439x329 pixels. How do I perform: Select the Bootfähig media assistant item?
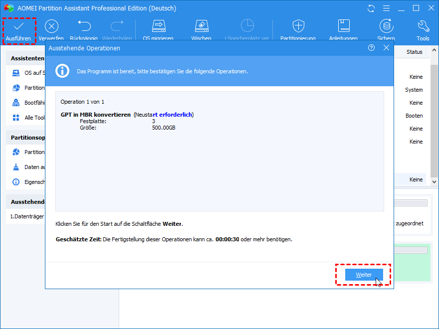28,103
